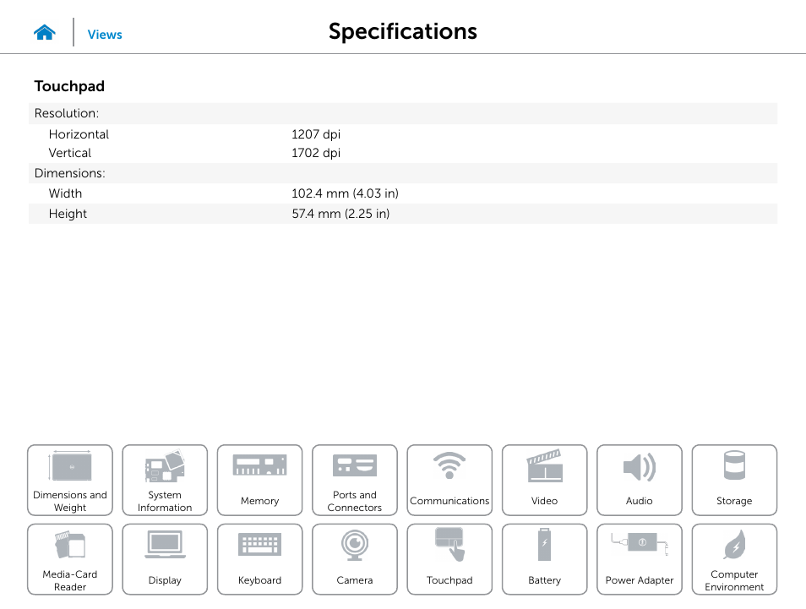
Task: Open the Audio specifications tile
Action: coord(640,480)
